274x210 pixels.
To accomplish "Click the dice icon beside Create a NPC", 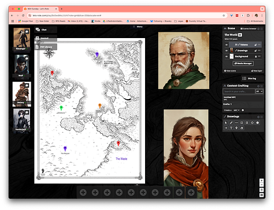I will 243,110.
